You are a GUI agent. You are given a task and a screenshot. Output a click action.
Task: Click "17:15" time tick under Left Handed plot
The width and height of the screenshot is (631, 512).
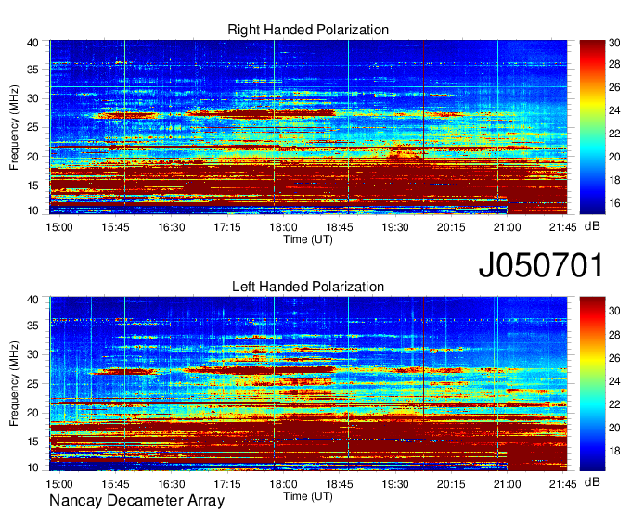[227, 484]
